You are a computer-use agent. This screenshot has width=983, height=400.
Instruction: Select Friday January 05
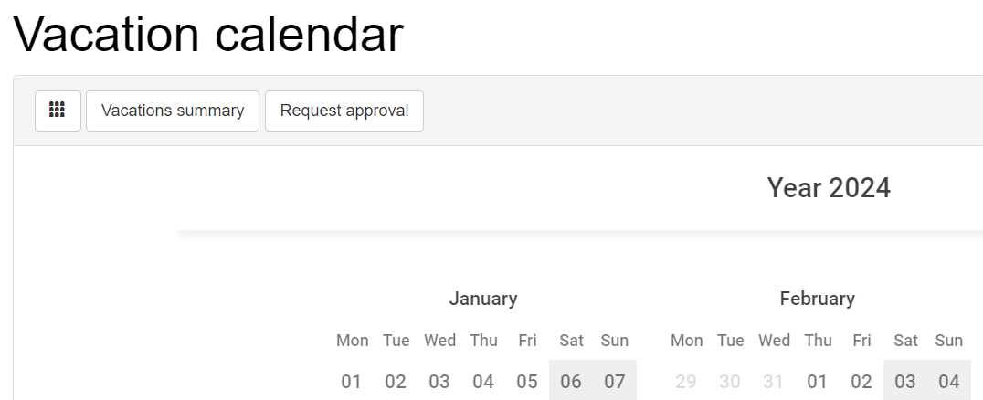(527, 381)
